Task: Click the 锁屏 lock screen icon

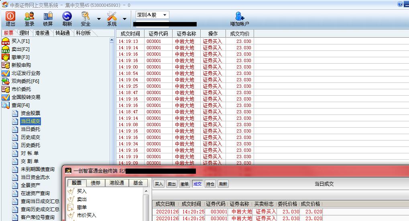Action: click(x=48, y=19)
